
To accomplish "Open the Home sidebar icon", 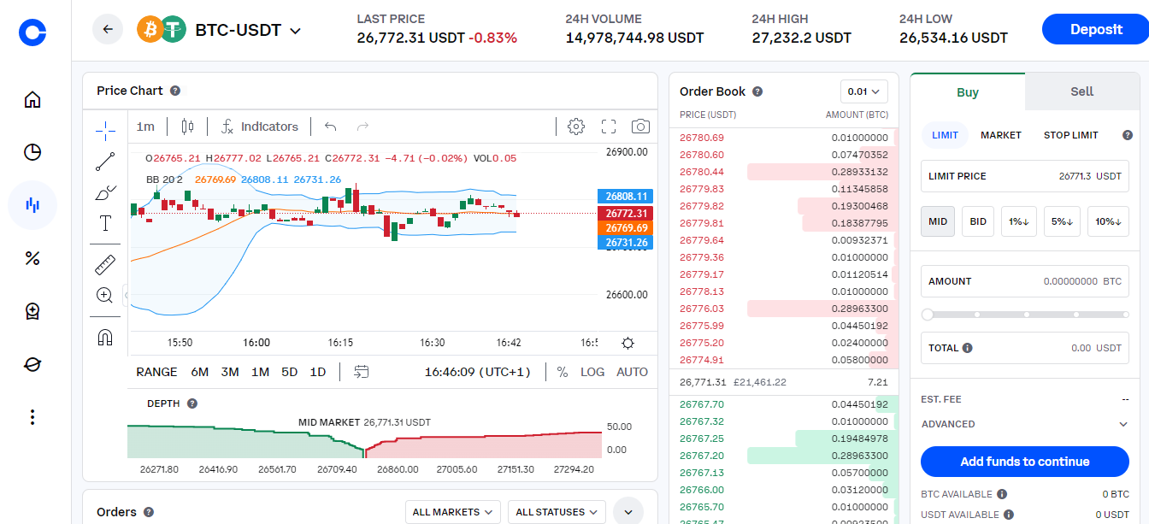I will click(x=32, y=99).
